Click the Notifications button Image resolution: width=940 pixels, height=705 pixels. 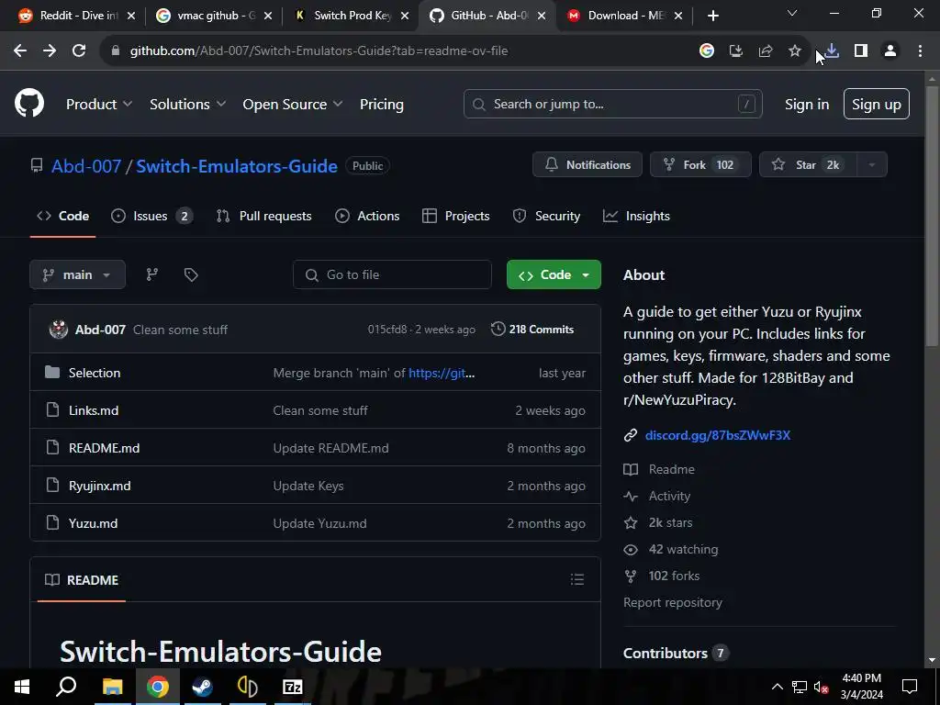coord(587,165)
